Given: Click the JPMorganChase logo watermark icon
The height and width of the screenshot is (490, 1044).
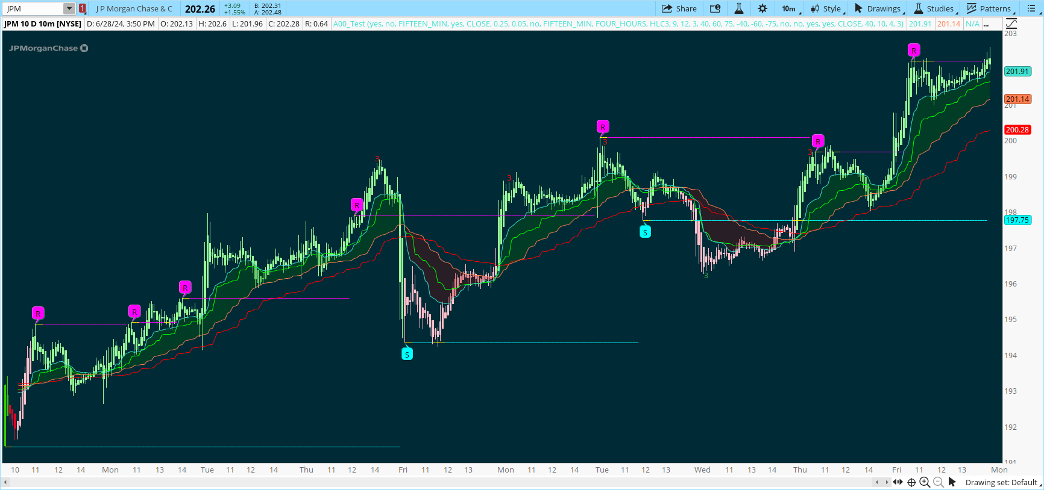Looking at the screenshot, I should [x=84, y=48].
